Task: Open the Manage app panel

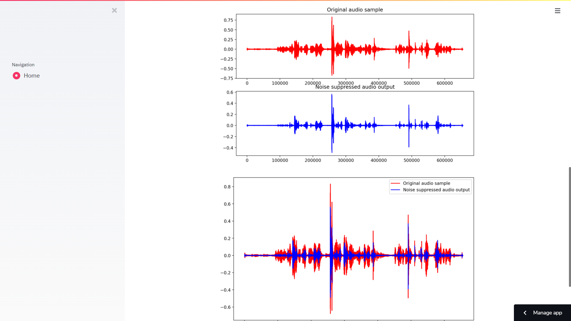Action: coord(547,313)
